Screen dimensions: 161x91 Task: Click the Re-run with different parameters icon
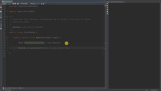pos(107,6)
